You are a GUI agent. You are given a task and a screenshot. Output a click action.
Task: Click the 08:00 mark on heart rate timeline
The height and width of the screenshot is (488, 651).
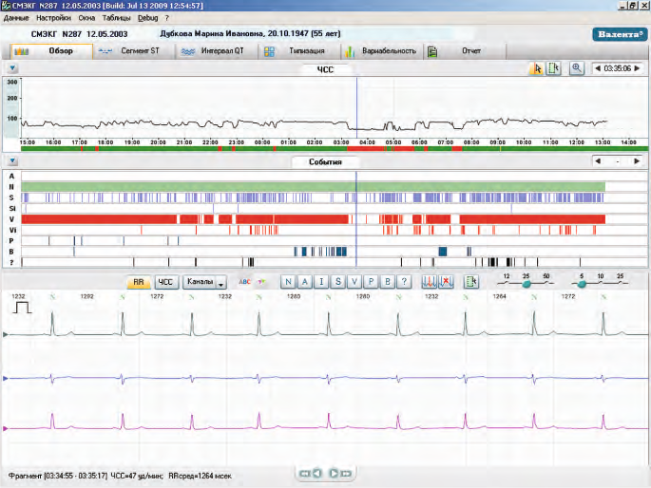pos(471,142)
